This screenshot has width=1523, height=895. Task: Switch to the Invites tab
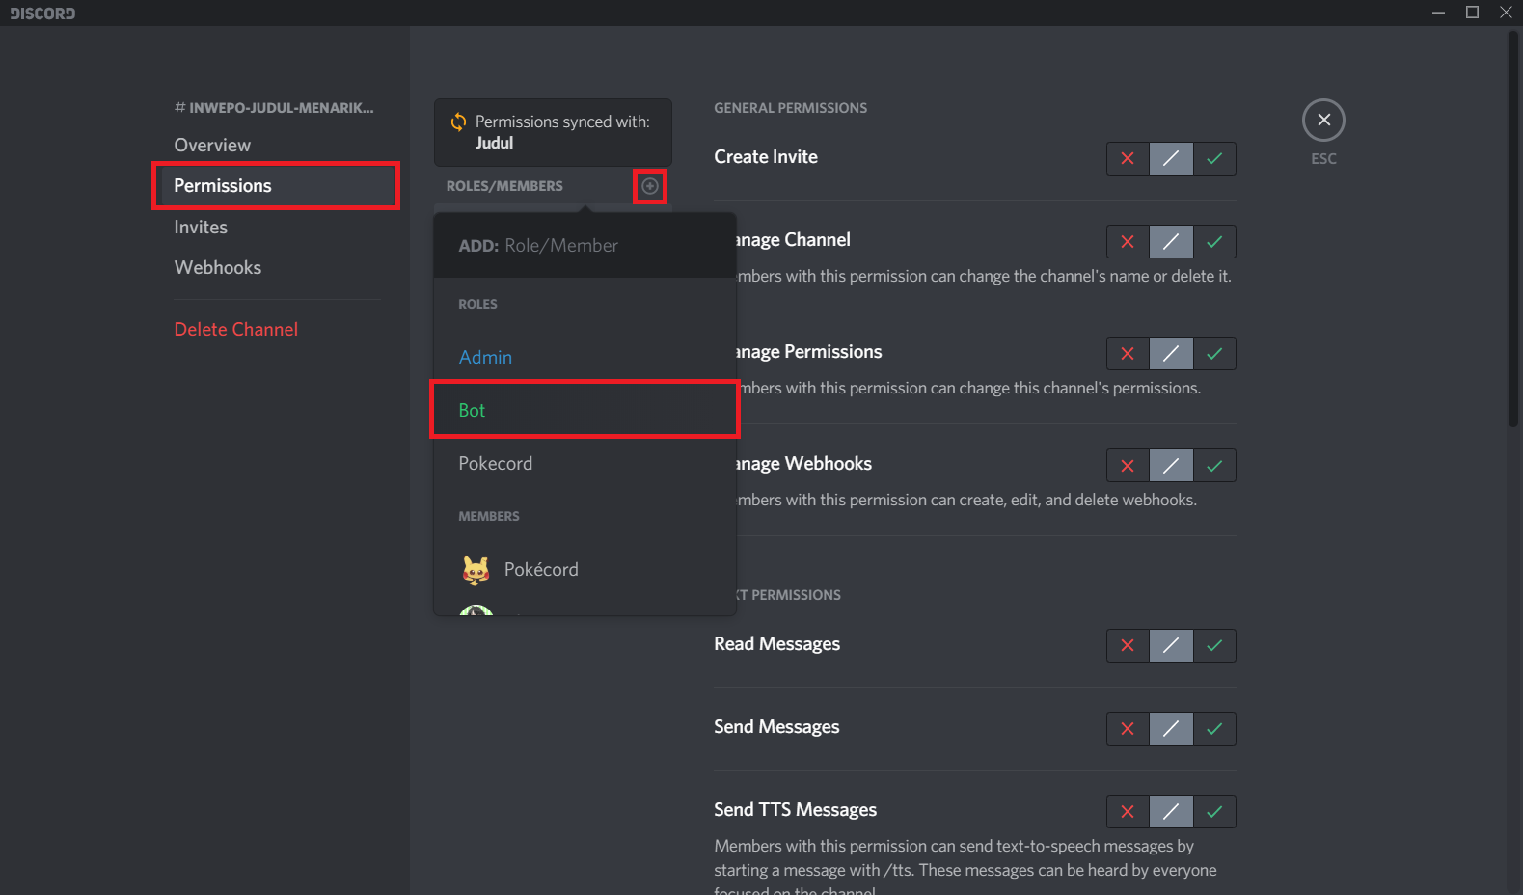pos(201,228)
